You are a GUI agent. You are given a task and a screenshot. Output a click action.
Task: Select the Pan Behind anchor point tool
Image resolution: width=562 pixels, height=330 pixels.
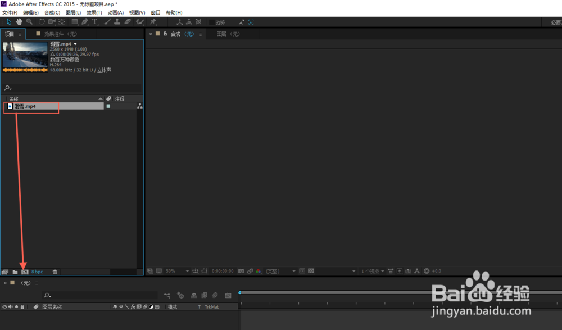[62, 22]
